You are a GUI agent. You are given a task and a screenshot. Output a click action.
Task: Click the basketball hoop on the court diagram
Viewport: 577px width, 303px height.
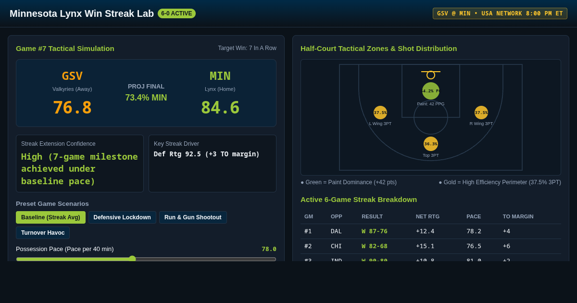[x=431, y=75]
